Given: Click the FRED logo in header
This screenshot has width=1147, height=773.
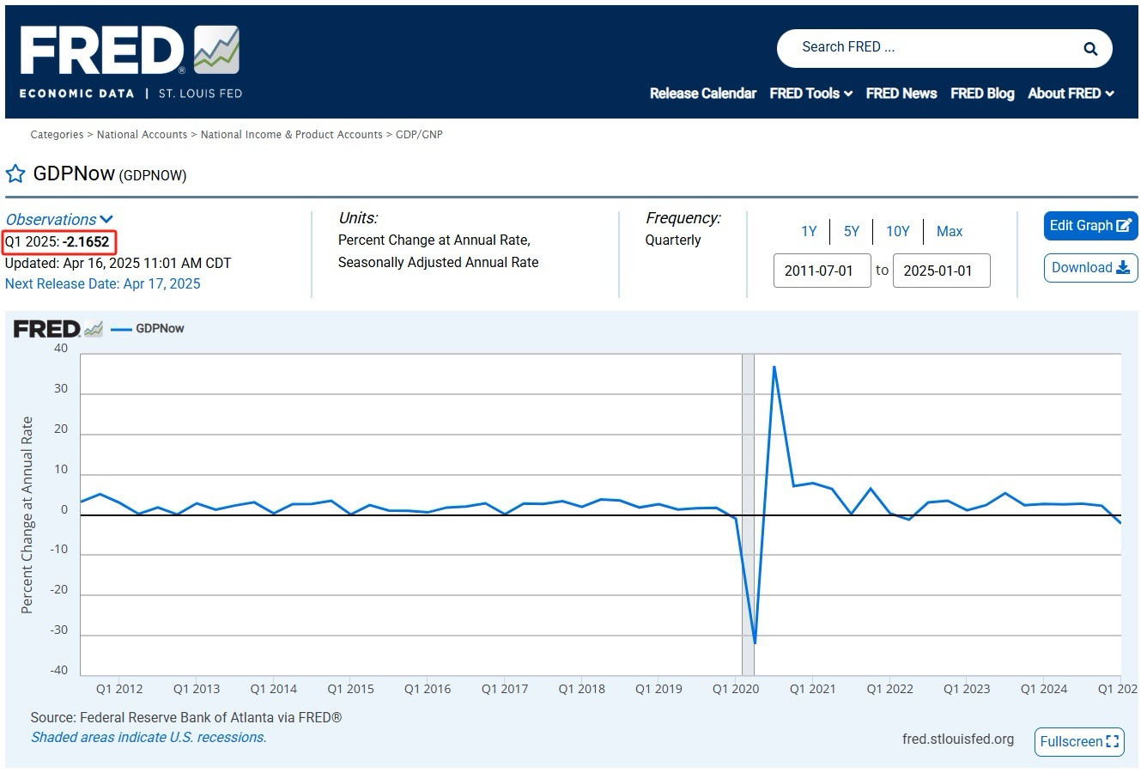Looking at the screenshot, I should tap(130, 61).
